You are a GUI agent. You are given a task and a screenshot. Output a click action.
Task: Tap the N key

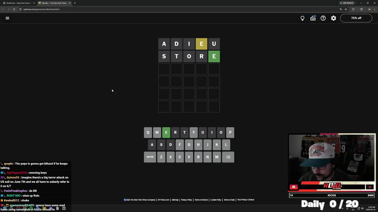(208, 157)
